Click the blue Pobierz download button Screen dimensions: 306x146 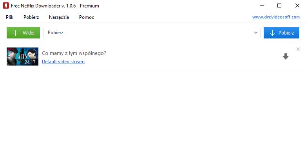[281, 33]
